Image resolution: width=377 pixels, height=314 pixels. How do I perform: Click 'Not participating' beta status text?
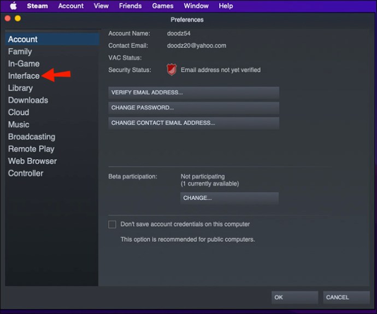(203, 177)
